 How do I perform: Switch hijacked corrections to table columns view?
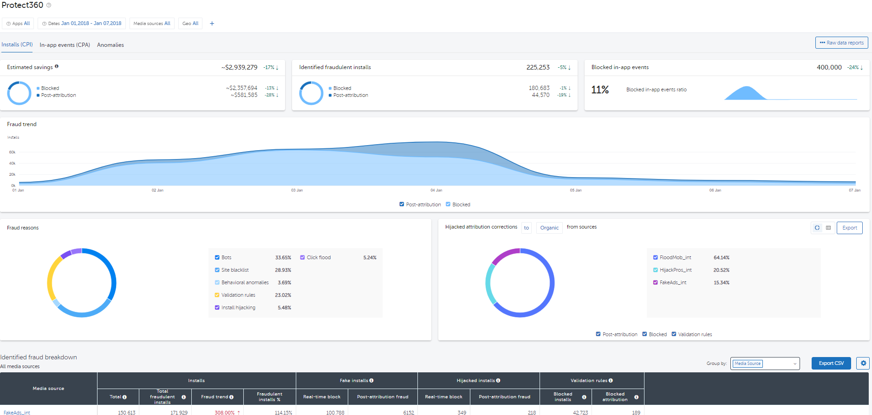828,228
